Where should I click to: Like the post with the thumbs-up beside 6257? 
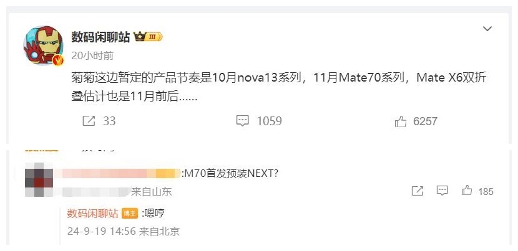pyautogui.click(x=401, y=121)
